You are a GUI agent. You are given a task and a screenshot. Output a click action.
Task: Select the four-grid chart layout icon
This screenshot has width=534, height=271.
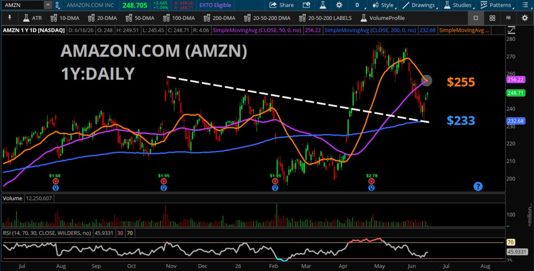[x=492, y=18]
